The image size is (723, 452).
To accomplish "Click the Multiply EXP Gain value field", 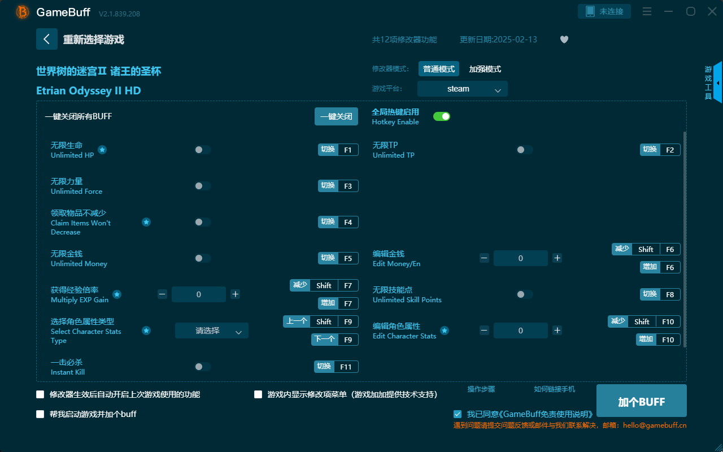I will coord(199,294).
